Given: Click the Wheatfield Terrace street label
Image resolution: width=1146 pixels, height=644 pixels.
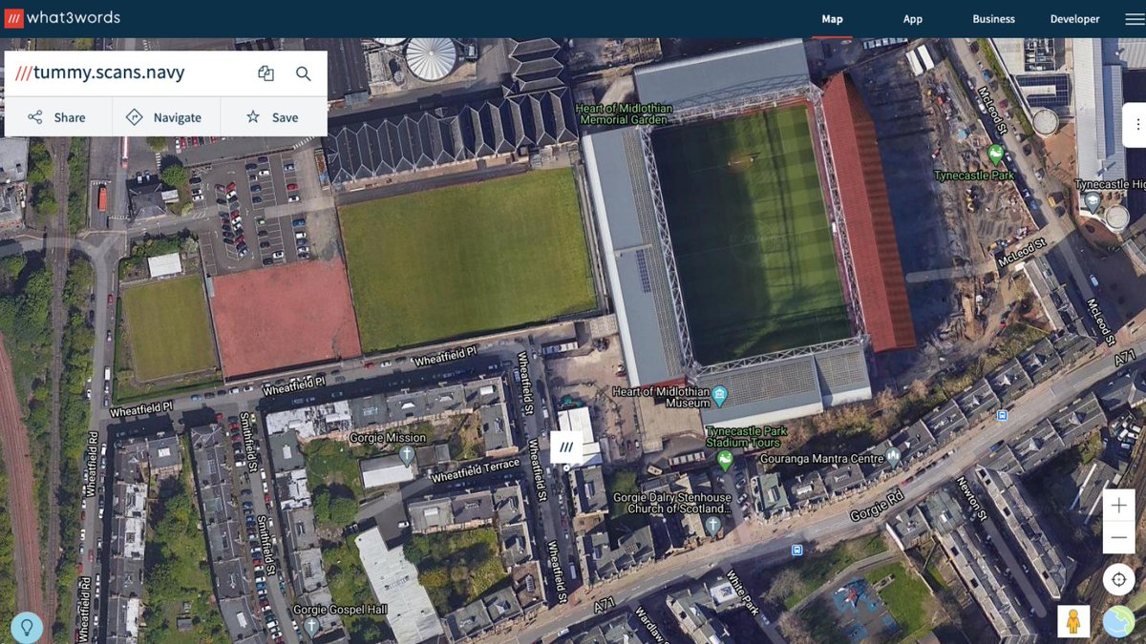Looking at the screenshot, I should [x=475, y=471].
